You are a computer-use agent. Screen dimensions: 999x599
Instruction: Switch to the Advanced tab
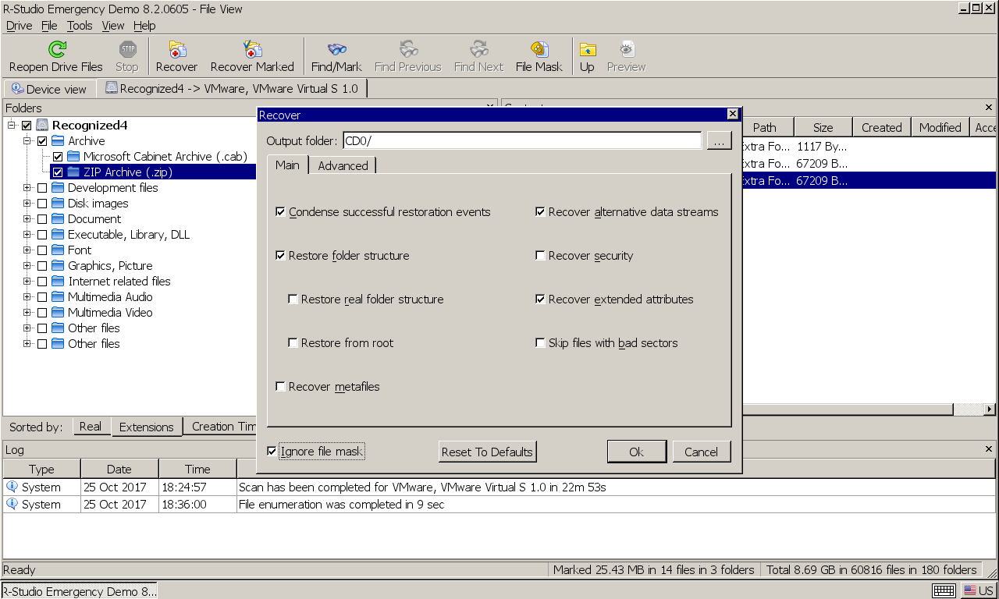coord(343,165)
